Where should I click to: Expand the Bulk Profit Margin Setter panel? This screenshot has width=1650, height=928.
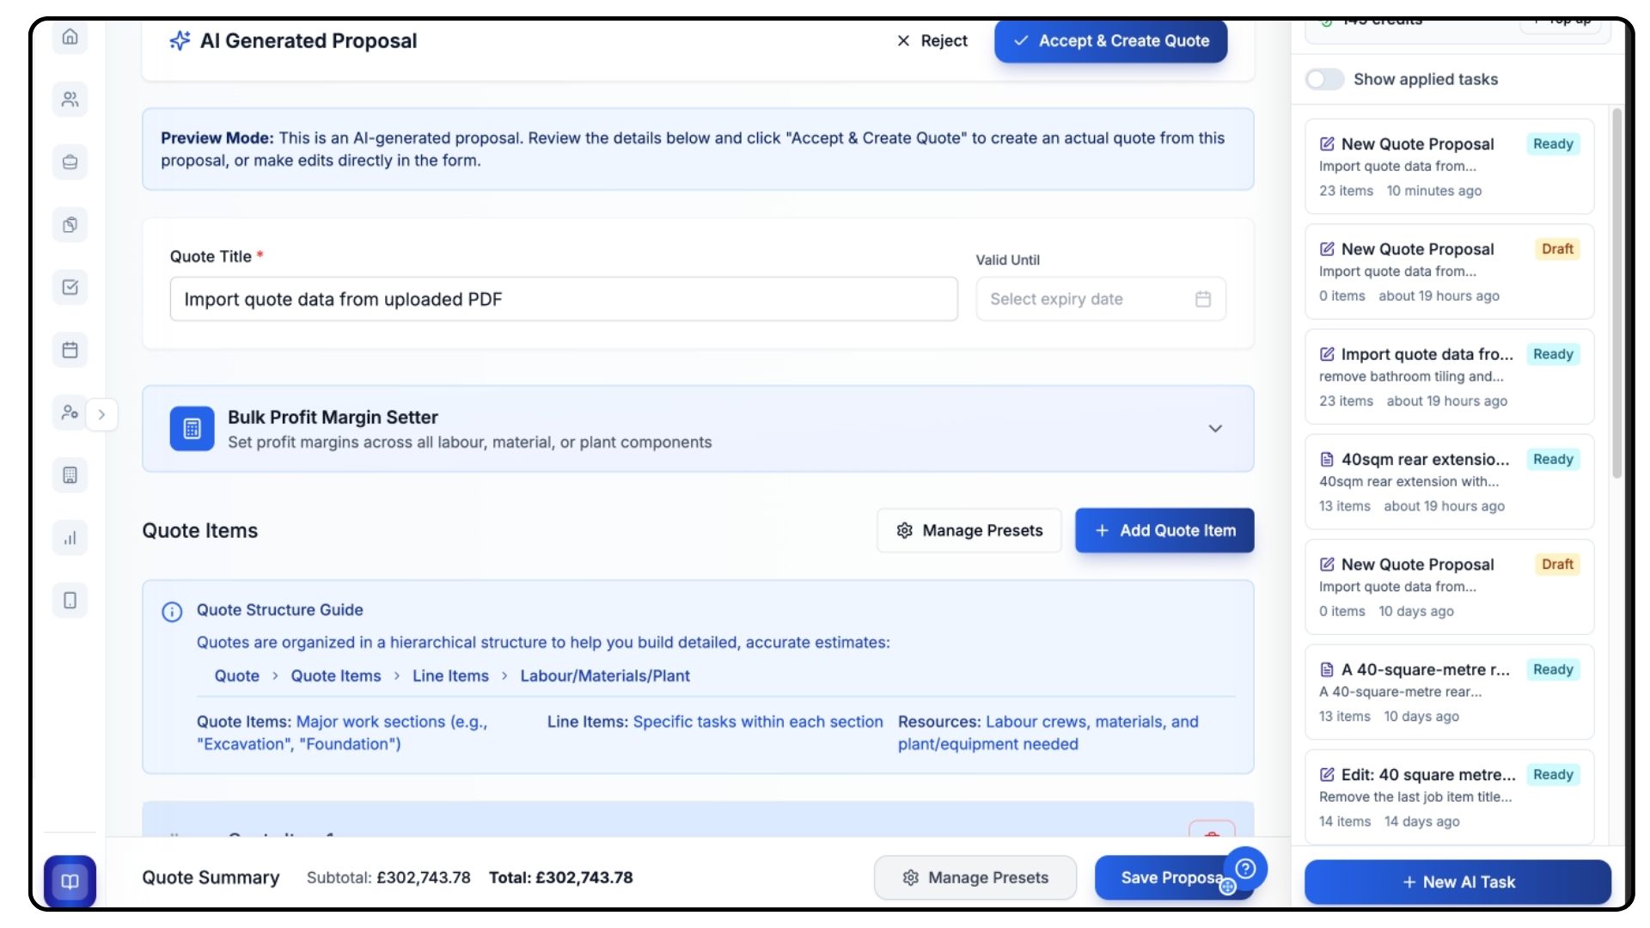(x=1214, y=428)
